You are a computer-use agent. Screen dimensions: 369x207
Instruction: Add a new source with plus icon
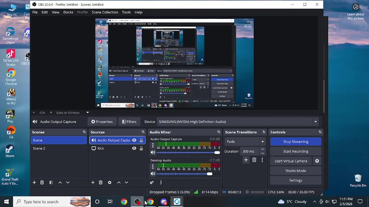[93, 182]
